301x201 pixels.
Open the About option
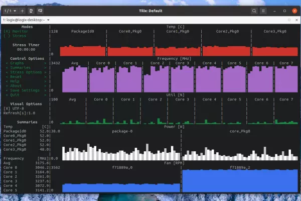tap(26, 86)
